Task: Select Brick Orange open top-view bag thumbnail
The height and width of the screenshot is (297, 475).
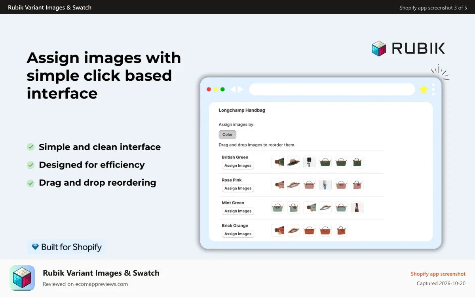Action: pos(294,230)
